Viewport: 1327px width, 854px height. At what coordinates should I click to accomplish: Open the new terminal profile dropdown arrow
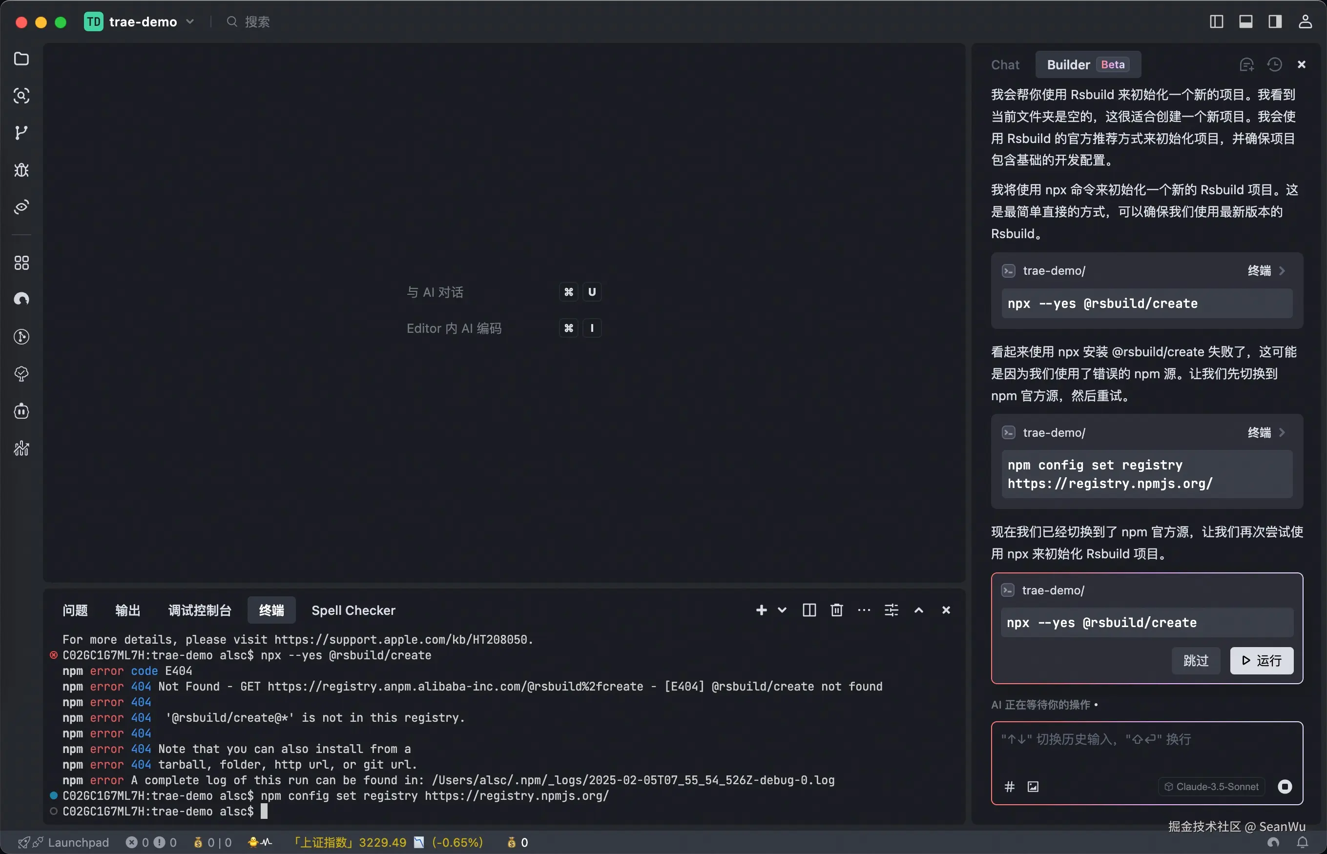tap(782, 610)
